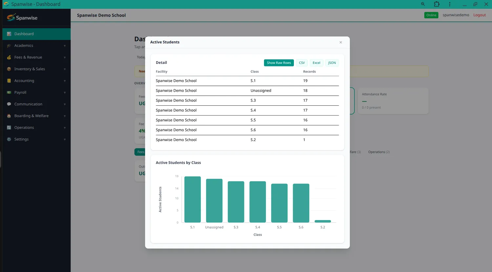Click the Operations icon in sidebar
492x272 pixels.
pyautogui.click(x=9, y=128)
